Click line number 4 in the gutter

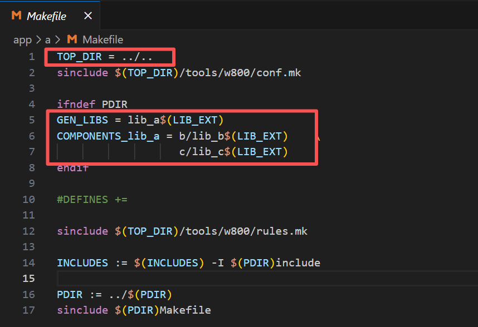pyautogui.click(x=32, y=104)
